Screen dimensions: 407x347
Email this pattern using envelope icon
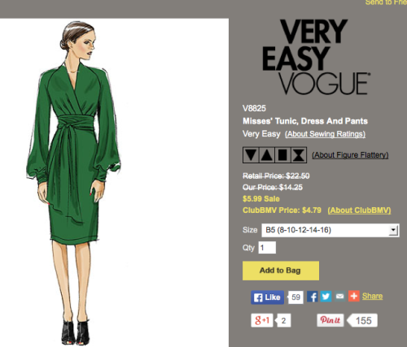(x=339, y=297)
